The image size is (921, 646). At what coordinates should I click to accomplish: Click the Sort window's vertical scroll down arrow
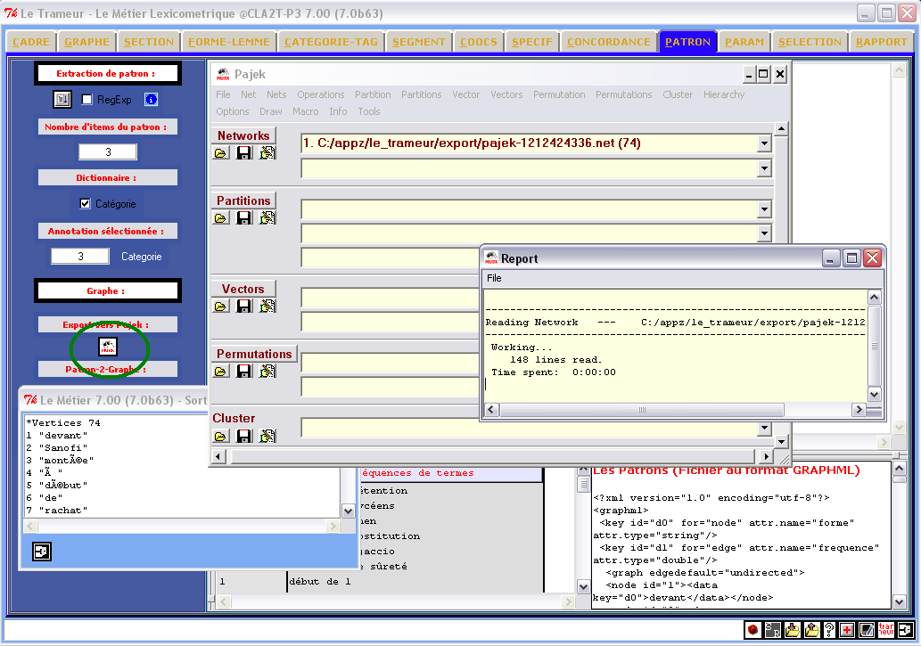348,511
